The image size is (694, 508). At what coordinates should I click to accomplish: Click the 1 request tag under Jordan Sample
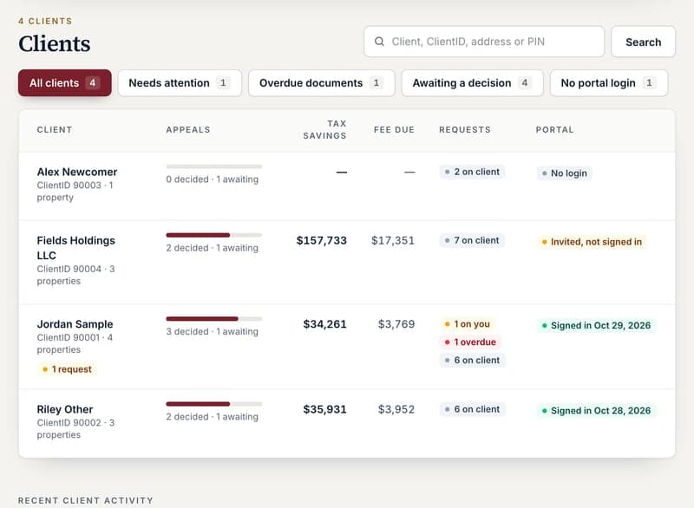click(x=67, y=369)
